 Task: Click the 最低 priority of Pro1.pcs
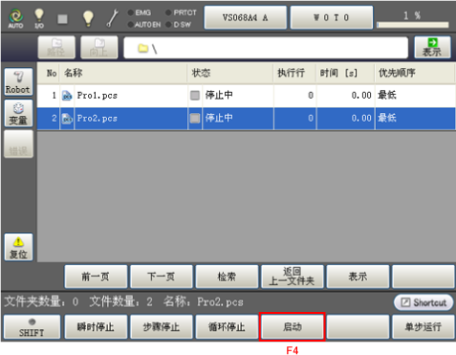(x=387, y=95)
